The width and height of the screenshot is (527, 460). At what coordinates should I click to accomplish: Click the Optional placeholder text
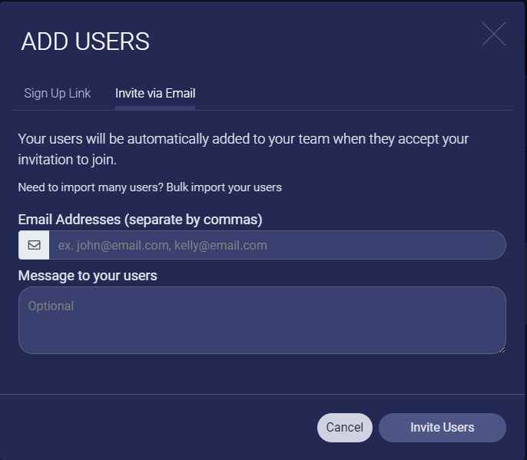point(51,306)
